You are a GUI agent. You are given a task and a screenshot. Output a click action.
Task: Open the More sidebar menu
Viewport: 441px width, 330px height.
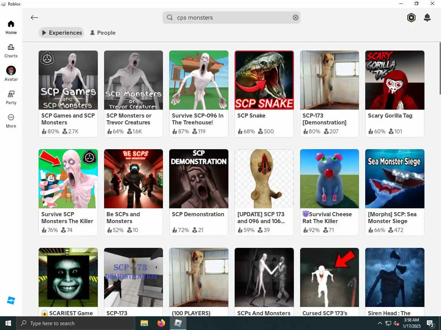(x=11, y=121)
